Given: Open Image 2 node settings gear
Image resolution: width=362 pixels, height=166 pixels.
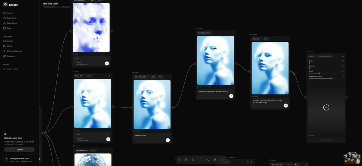Looking at the screenshot, I should [110, 76].
